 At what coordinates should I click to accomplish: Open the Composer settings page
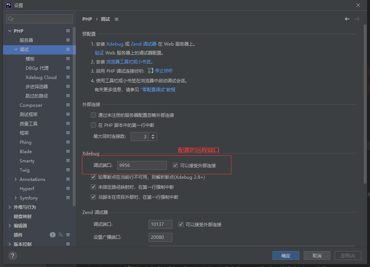(x=31, y=105)
